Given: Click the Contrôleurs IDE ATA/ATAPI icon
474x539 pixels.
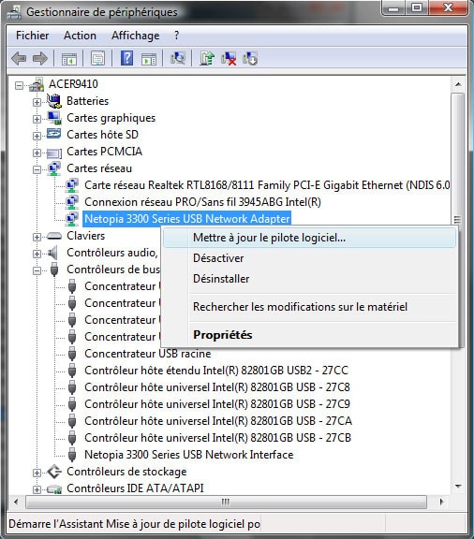Looking at the screenshot, I should point(54,488).
